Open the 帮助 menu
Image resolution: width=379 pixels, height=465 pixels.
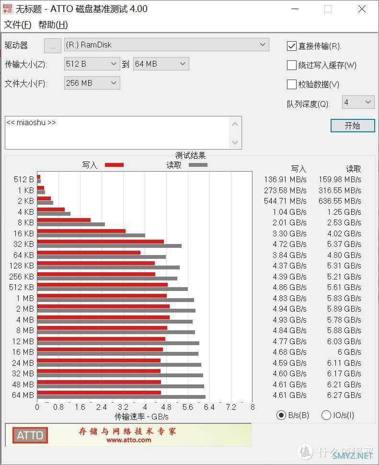[53, 25]
